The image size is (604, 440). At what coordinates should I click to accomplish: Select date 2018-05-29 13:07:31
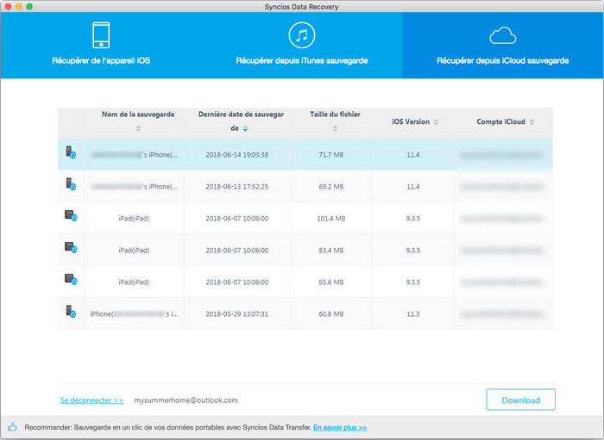237,314
